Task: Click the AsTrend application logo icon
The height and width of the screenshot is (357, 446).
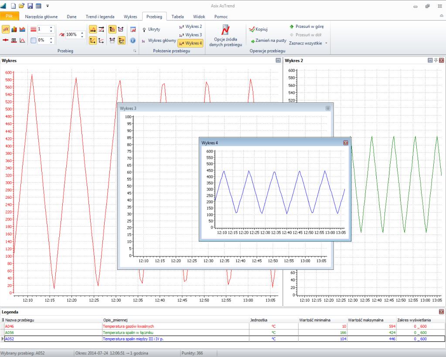Action: tap(3, 6)
